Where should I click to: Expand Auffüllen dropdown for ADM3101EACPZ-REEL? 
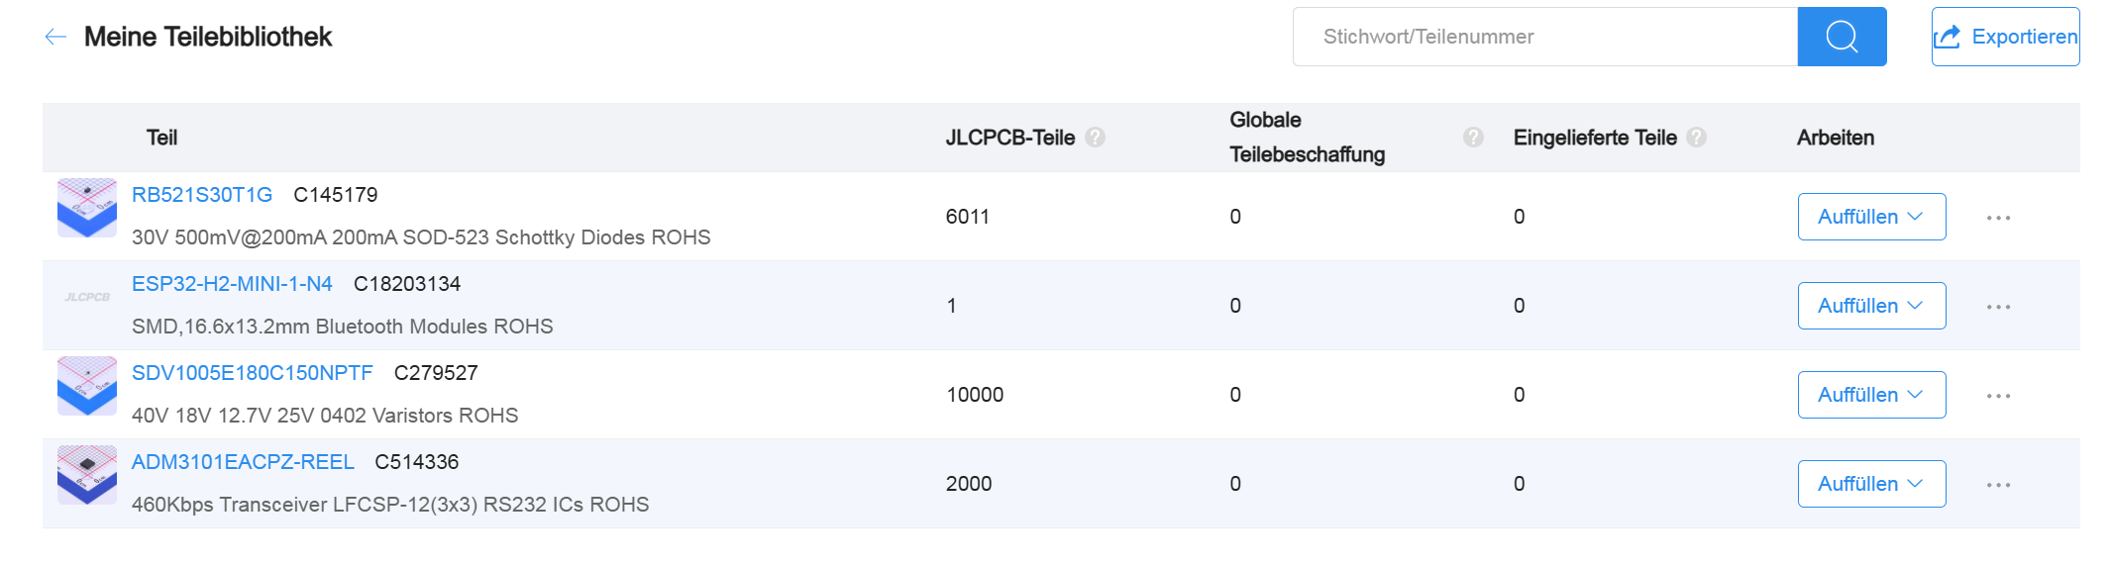coord(1871,484)
